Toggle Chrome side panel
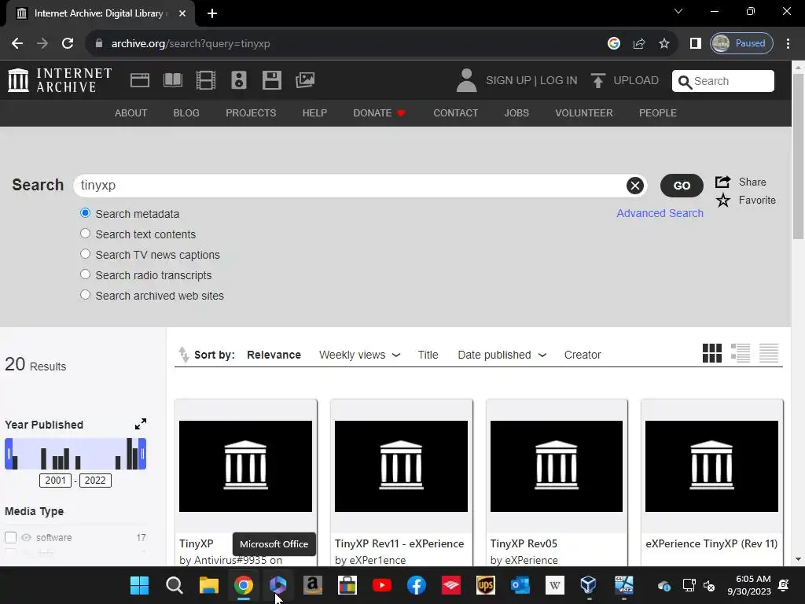805x604 pixels. [695, 44]
